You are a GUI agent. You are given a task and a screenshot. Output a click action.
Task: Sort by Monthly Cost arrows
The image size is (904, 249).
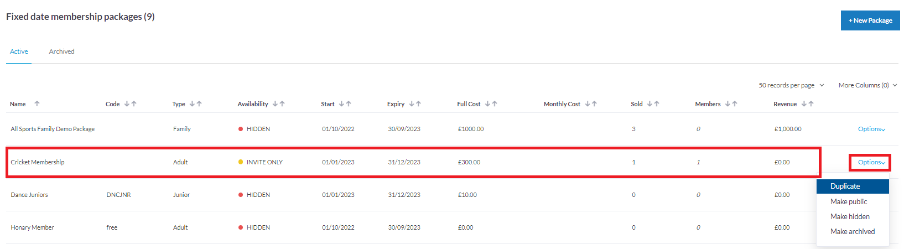tap(591, 104)
